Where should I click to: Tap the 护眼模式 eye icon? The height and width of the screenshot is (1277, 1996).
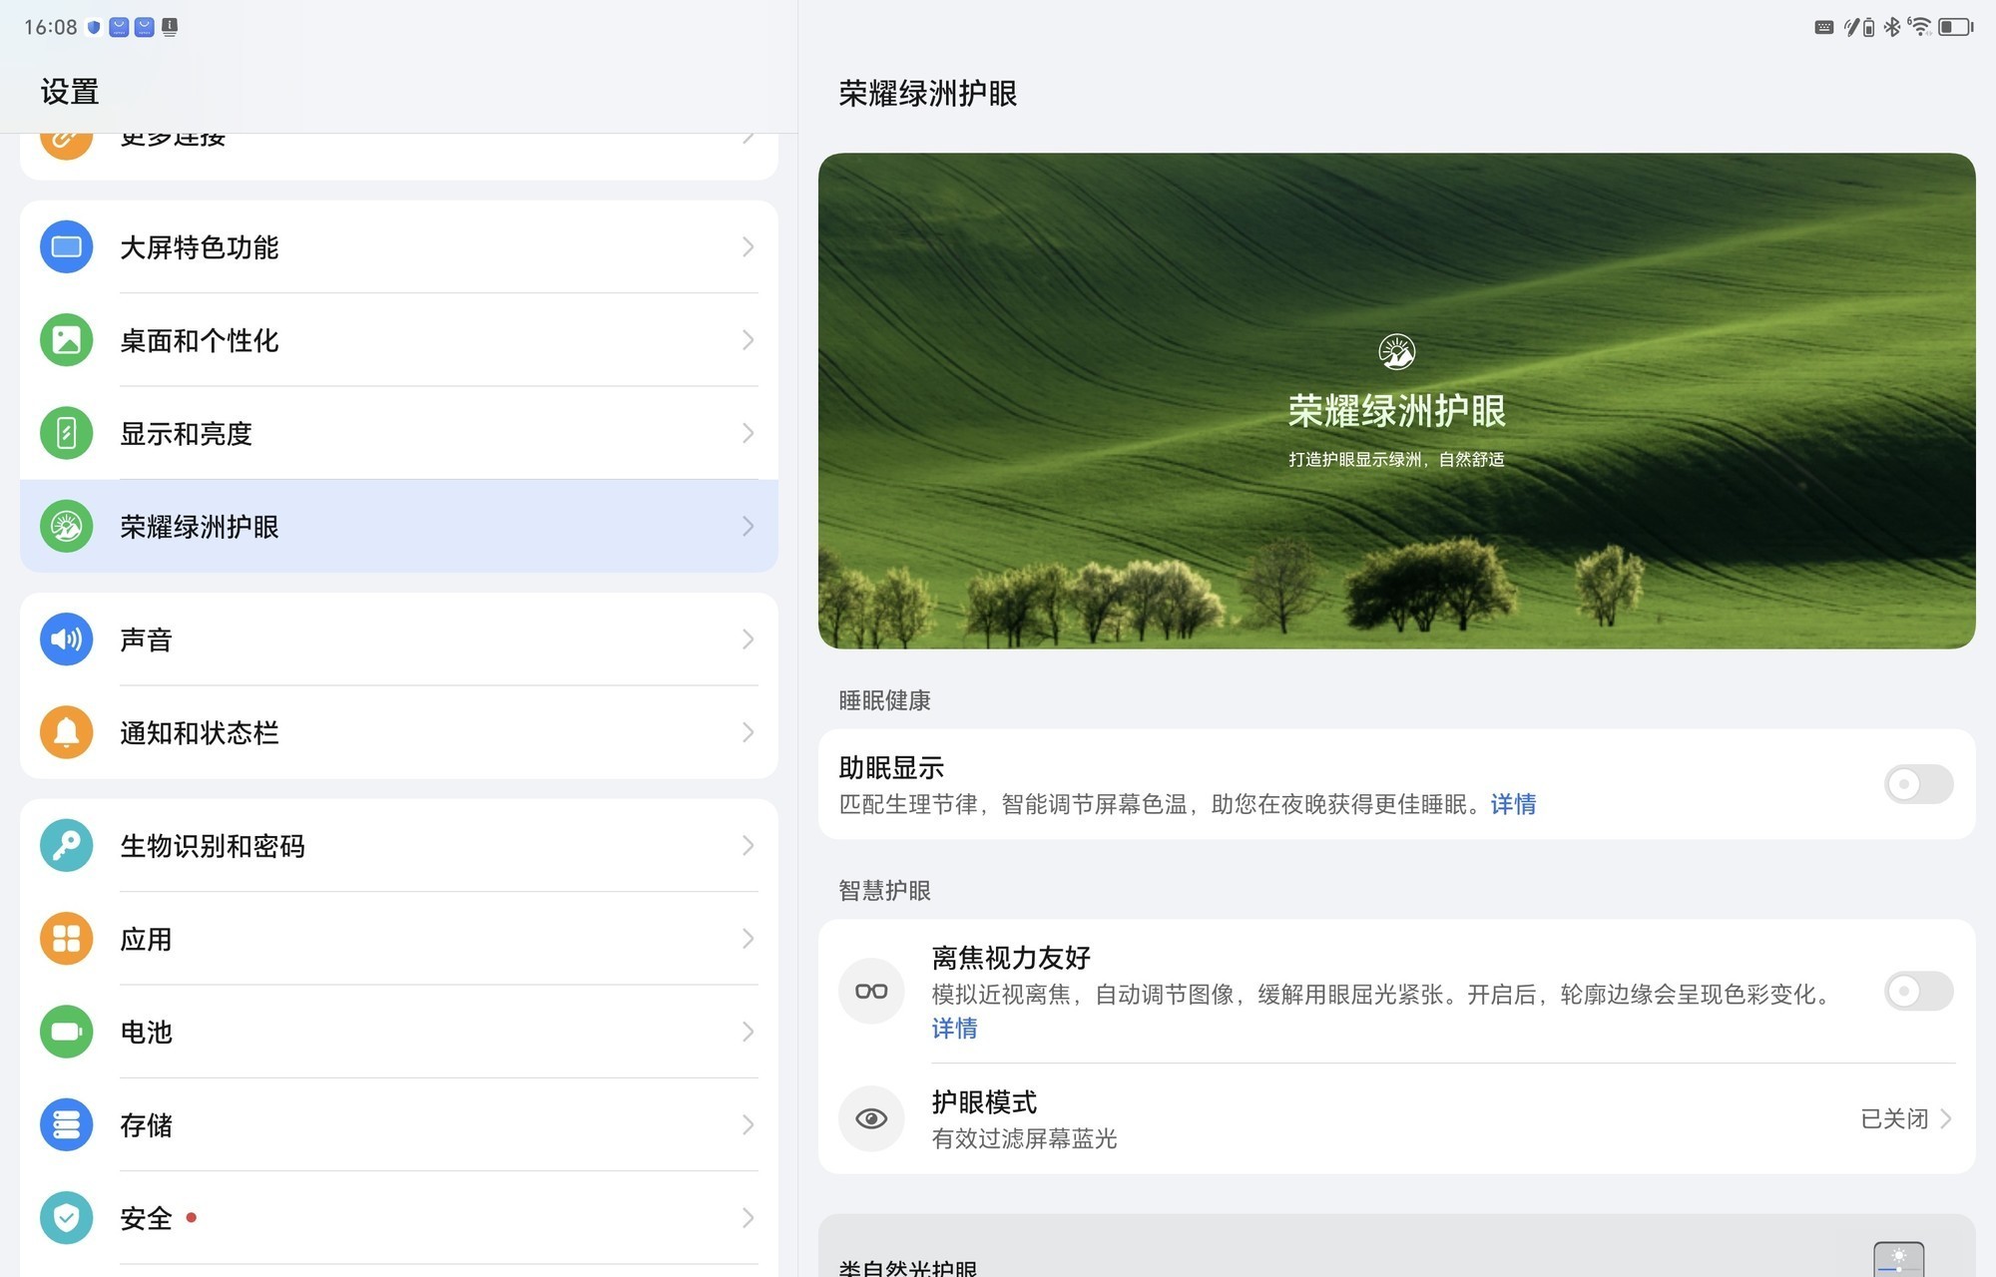[x=871, y=1118]
